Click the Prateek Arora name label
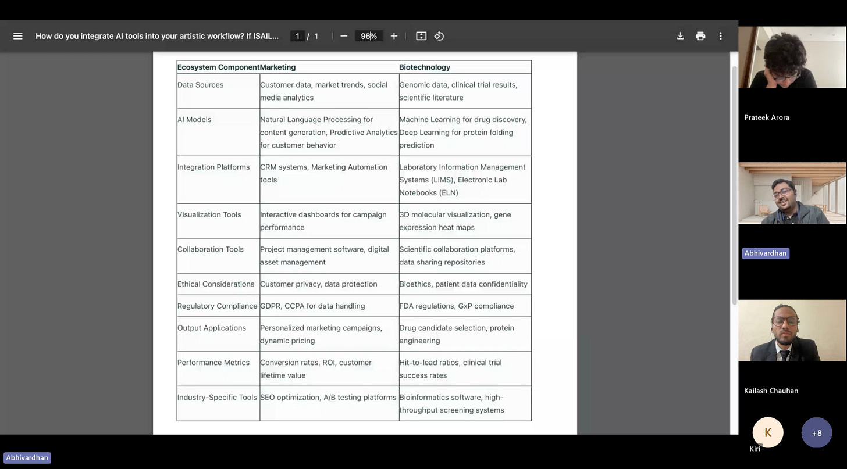Image resolution: width=847 pixels, height=469 pixels. tap(767, 117)
